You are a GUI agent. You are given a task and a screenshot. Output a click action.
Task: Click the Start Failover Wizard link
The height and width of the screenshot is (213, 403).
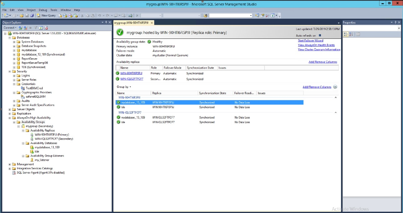(x=311, y=41)
